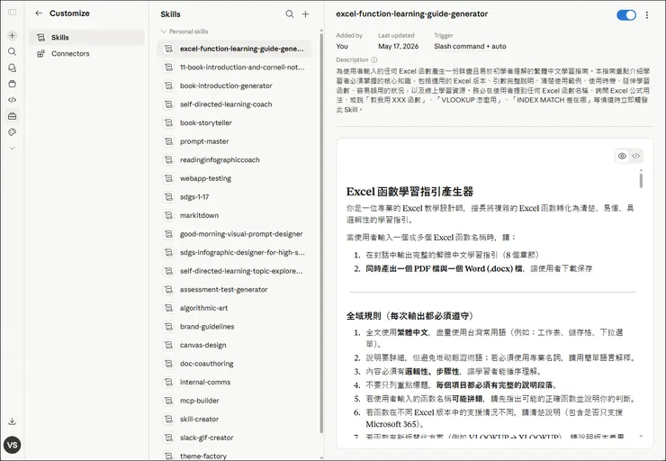
Task: Open the chats icon in left rail
Action: click(x=13, y=68)
